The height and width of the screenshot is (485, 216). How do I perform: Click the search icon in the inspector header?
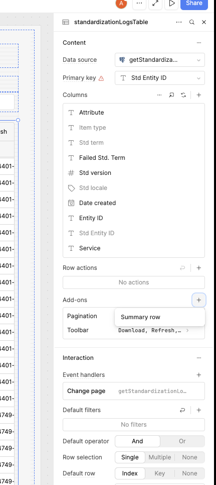[191, 22]
